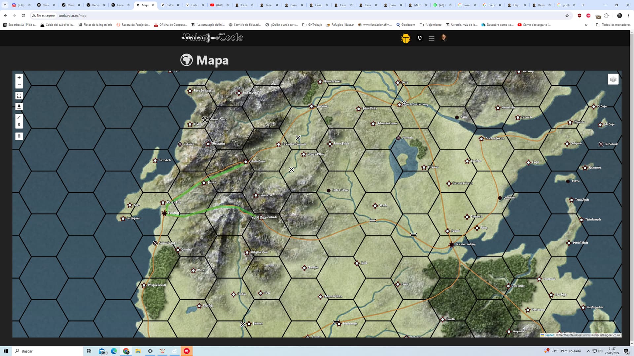Select the draw polyline tool
This screenshot has width=634, height=356.
pos(19,117)
